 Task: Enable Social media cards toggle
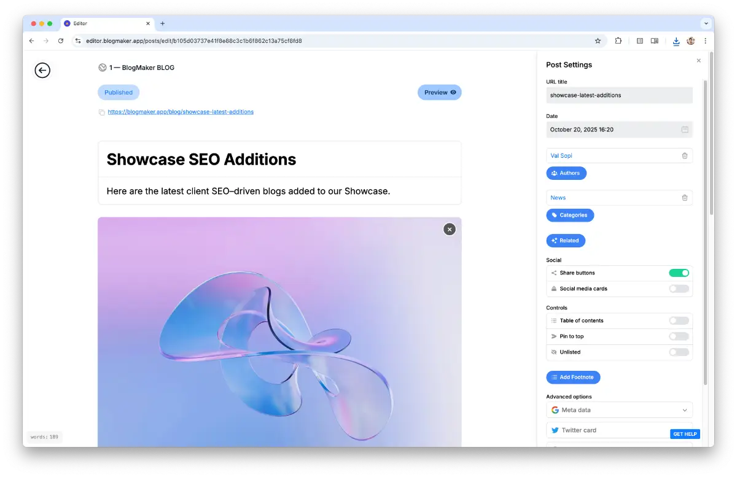click(679, 289)
